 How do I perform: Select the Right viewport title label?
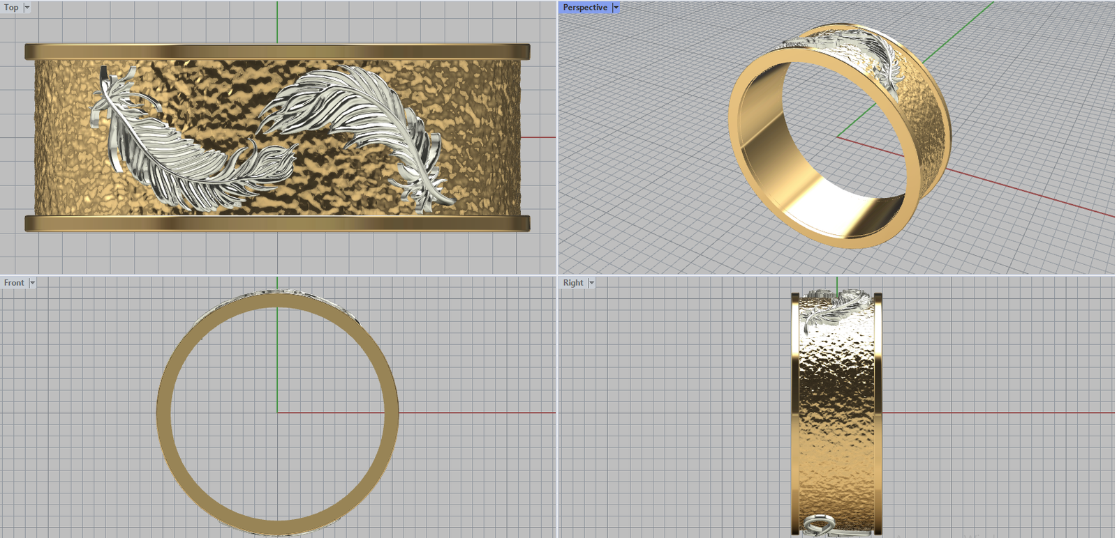point(572,283)
